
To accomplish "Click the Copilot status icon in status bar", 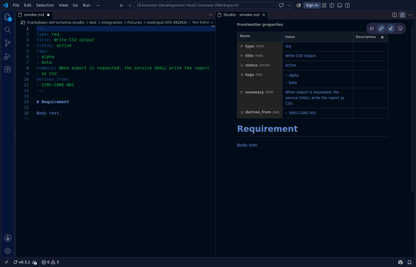I will pos(401,262).
